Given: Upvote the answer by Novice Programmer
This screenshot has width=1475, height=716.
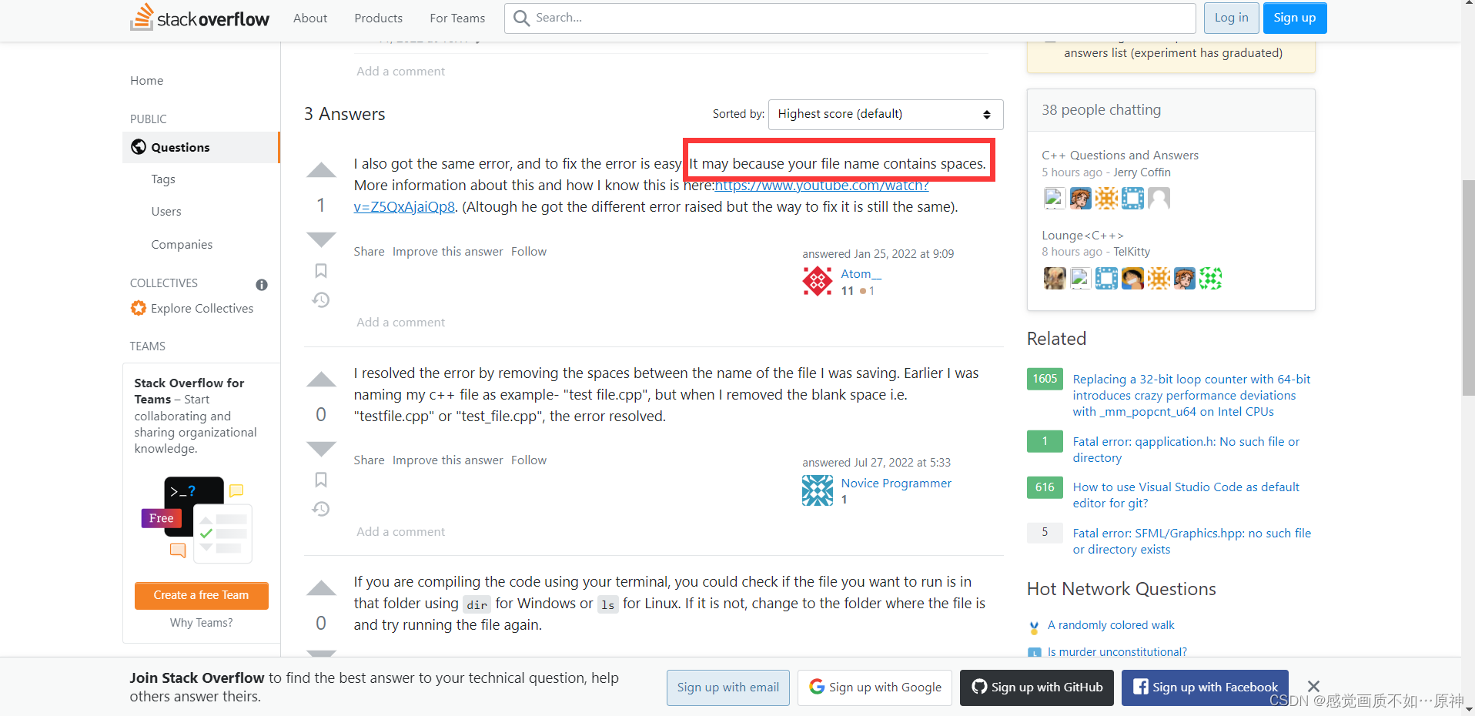Looking at the screenshot, I should coord(321,380).
